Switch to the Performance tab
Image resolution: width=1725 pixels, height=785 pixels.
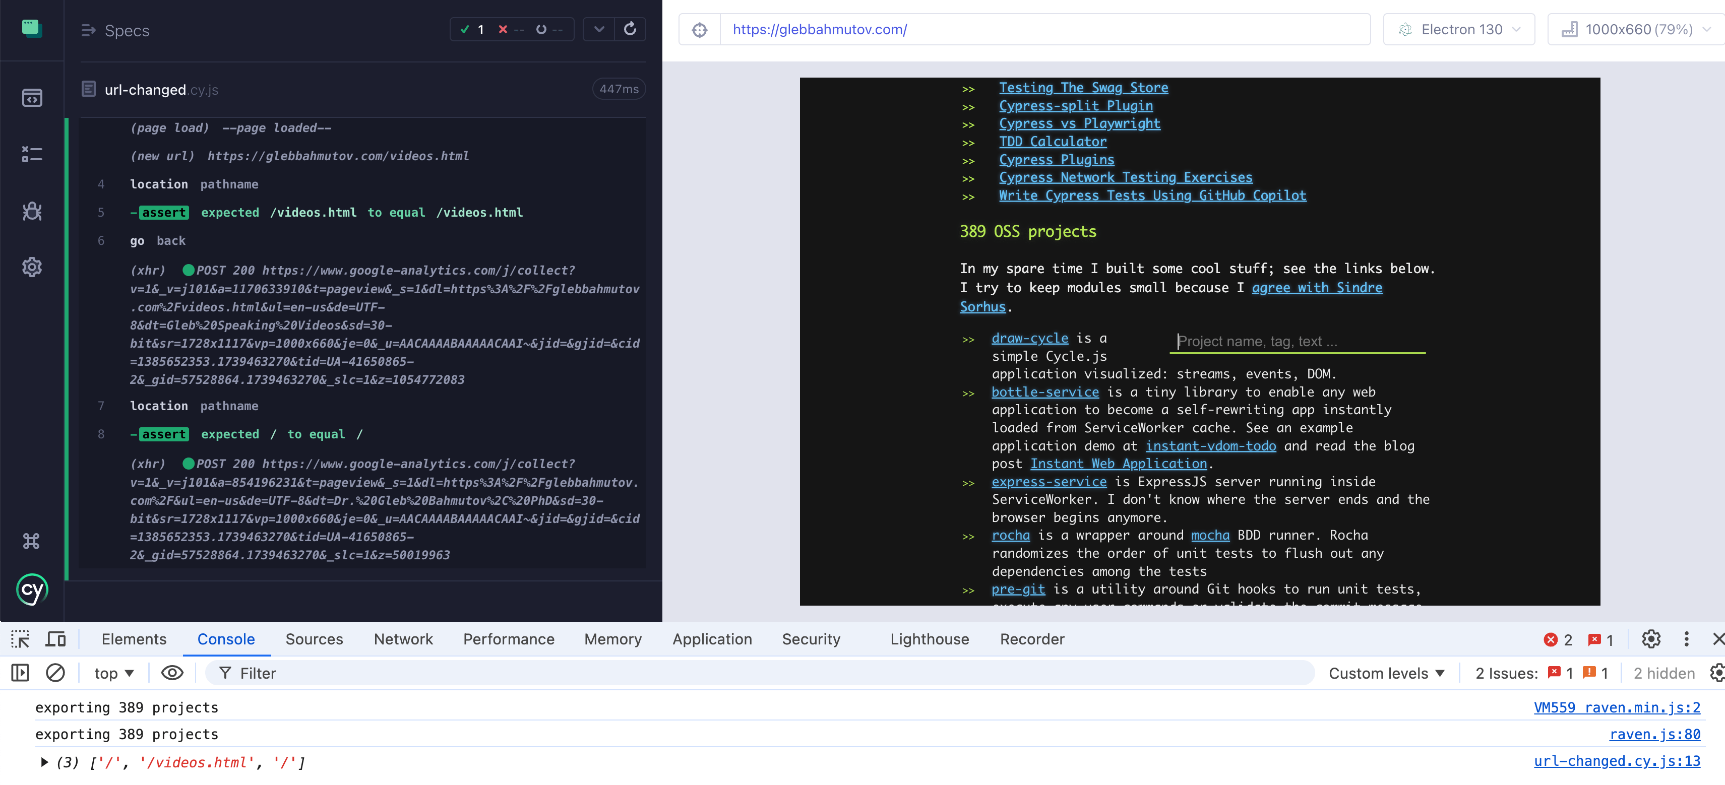point(508,639)
